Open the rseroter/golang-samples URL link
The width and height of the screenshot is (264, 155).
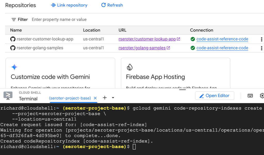coord(142,48)
